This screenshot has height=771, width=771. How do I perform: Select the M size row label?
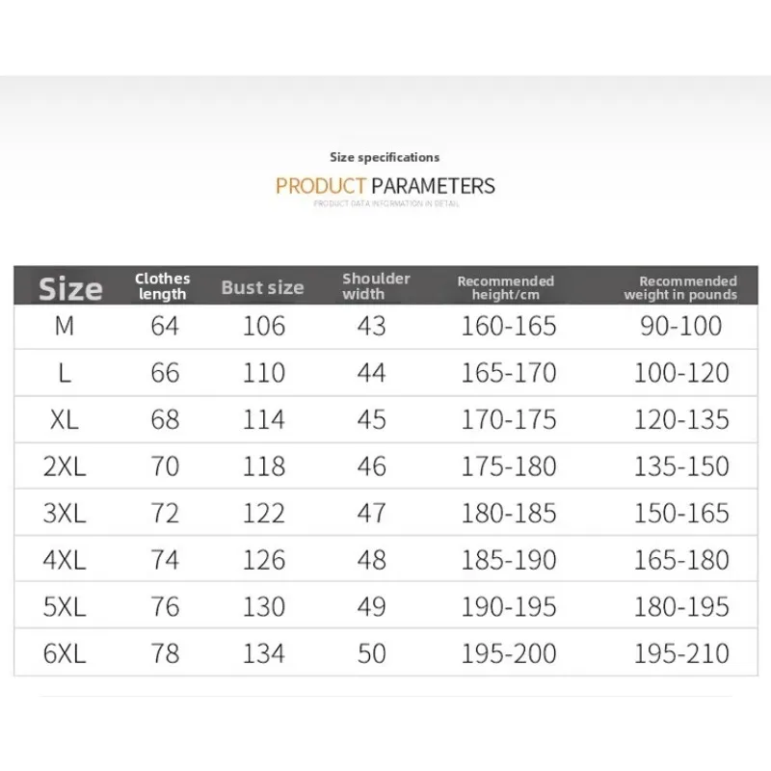click(x=65, y=326)
